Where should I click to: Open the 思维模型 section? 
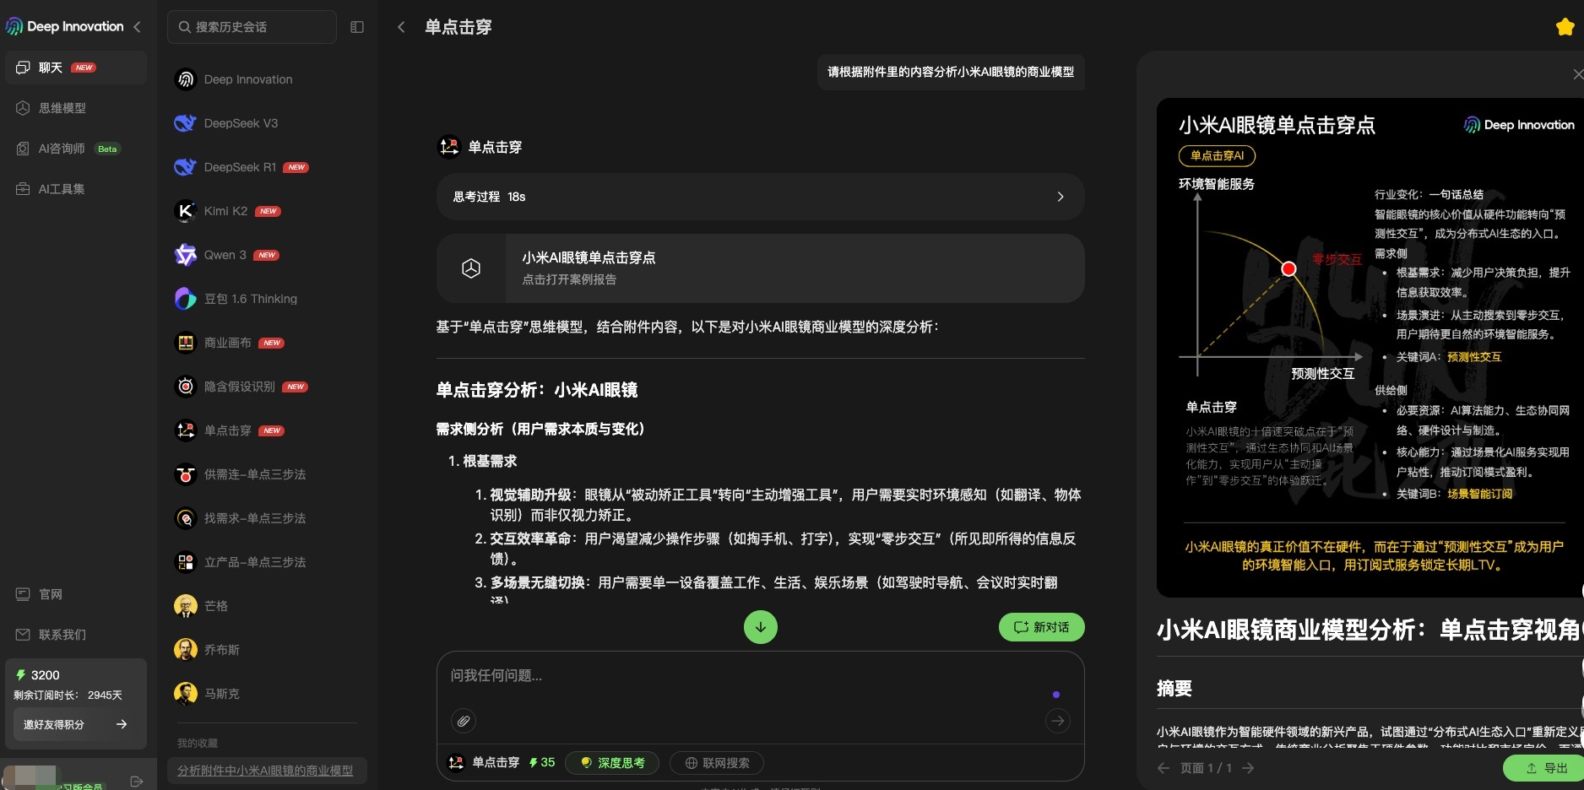coord(76,108)
